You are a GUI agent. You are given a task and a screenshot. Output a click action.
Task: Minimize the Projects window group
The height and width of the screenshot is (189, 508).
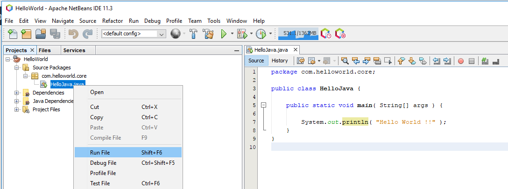tap(237, 51)
